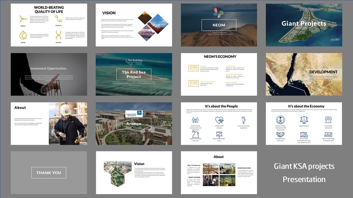Image resolution: width=353 pixels, height=198 pixels.
Task: Click the environmental conservation mountain icon
Action: tap(195, 134)
